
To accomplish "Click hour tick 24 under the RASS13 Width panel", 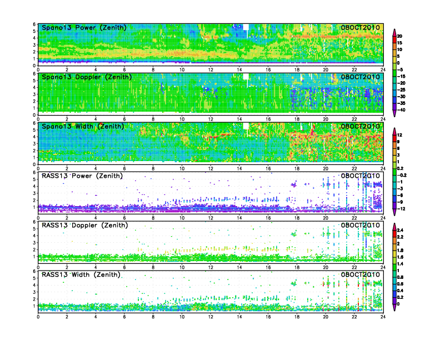I will pyautogui.click(x=383, y=317).
